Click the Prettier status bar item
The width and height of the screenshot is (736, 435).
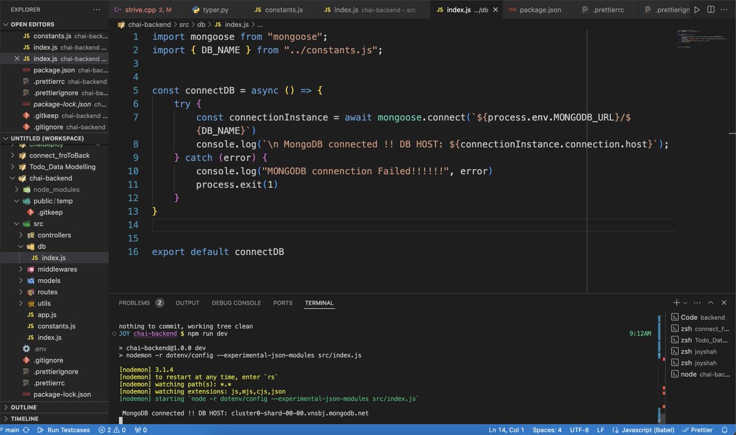pyautogui.click(x=698, y=430)
